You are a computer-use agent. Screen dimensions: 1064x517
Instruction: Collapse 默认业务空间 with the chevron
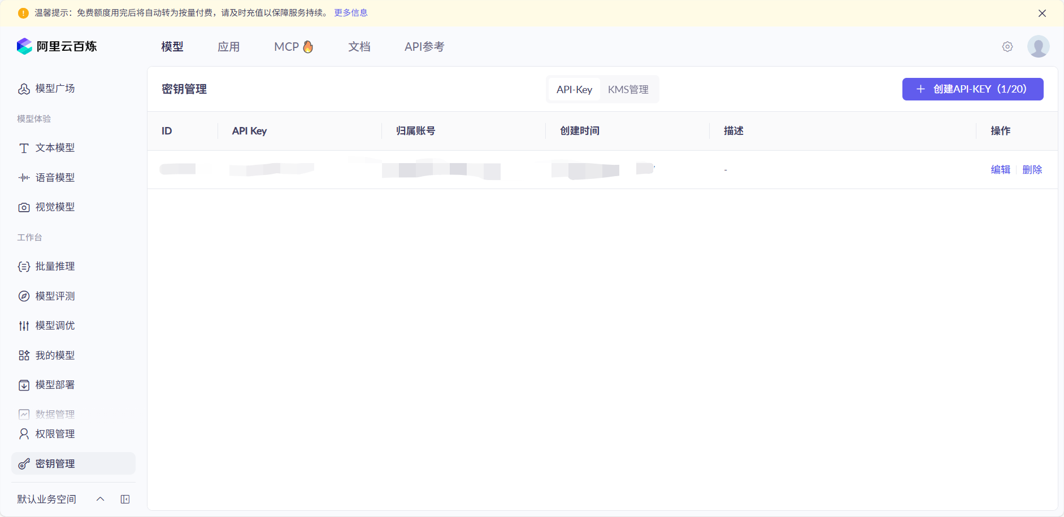[x=100, y=499]
